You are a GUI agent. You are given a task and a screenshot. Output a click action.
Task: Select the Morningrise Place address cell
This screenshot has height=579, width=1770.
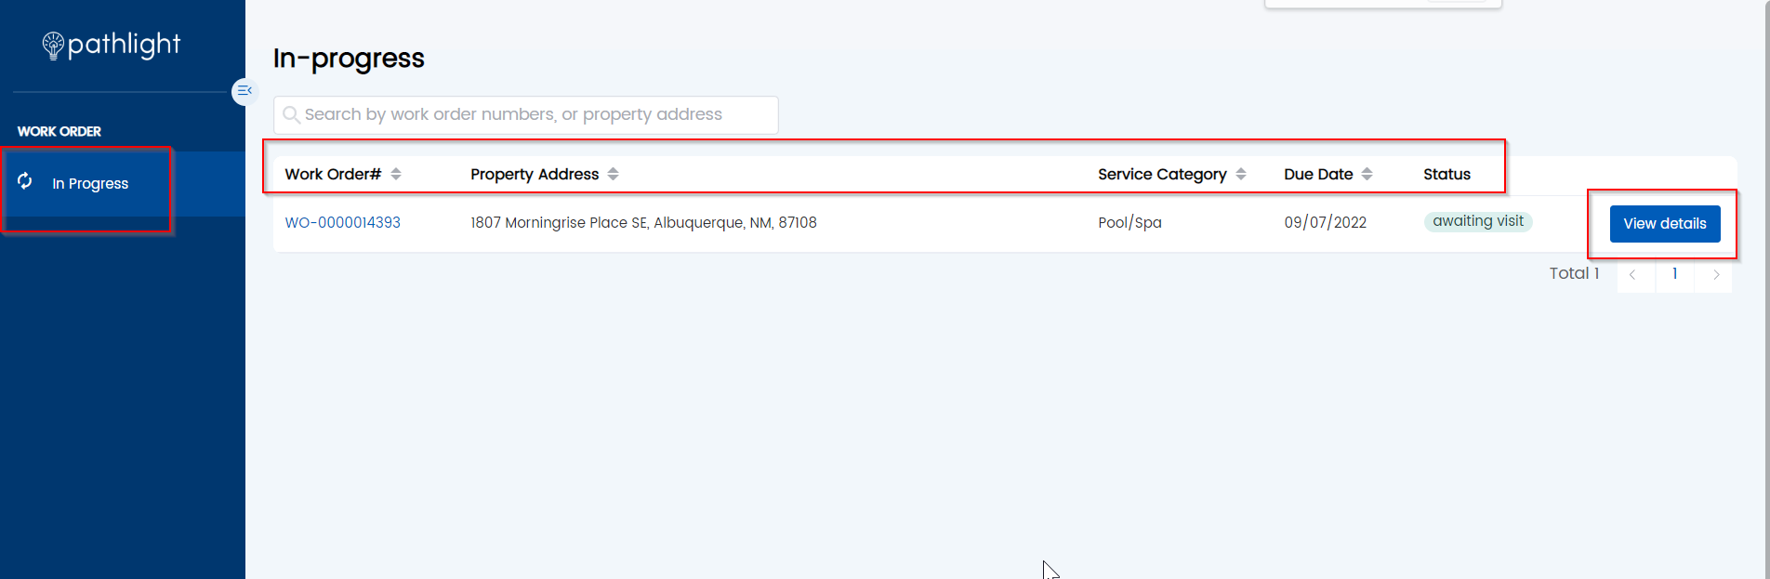click(x=643, y=223)
